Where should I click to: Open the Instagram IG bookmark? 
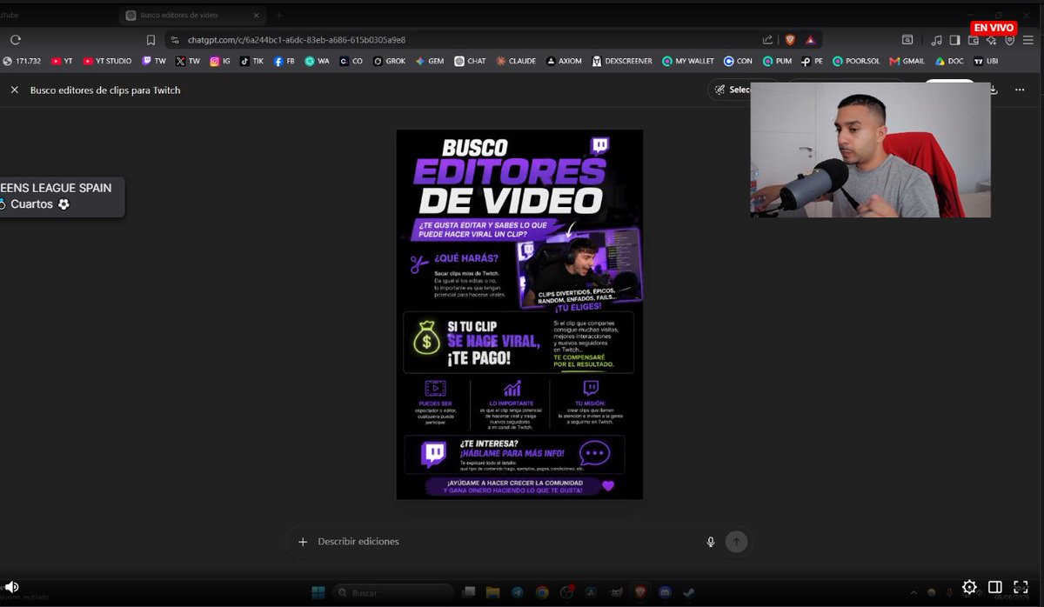220,61
